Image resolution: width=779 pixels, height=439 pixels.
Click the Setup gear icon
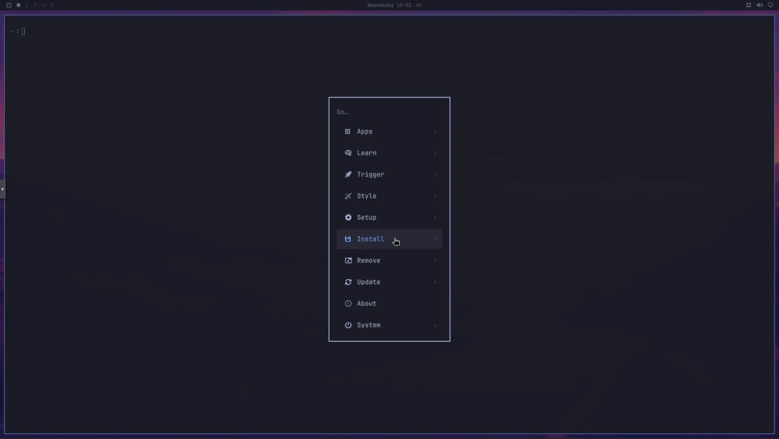click(x=348, y=217)
